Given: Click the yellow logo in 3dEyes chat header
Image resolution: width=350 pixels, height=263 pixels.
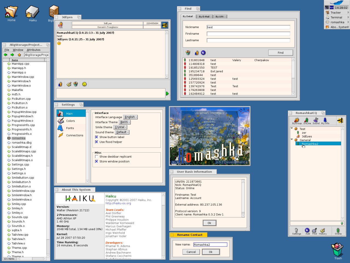Looking at the screenshot, I should point(165,25).
